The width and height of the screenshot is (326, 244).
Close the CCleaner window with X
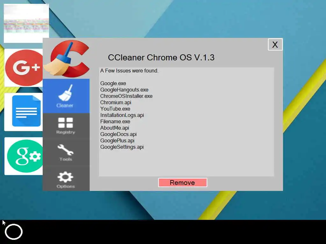tap(275, 44)
